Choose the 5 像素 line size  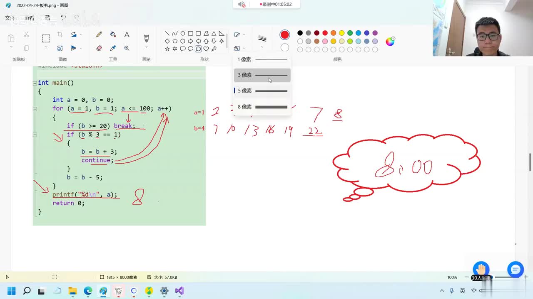pyautogui.click(x=262, y=91)
